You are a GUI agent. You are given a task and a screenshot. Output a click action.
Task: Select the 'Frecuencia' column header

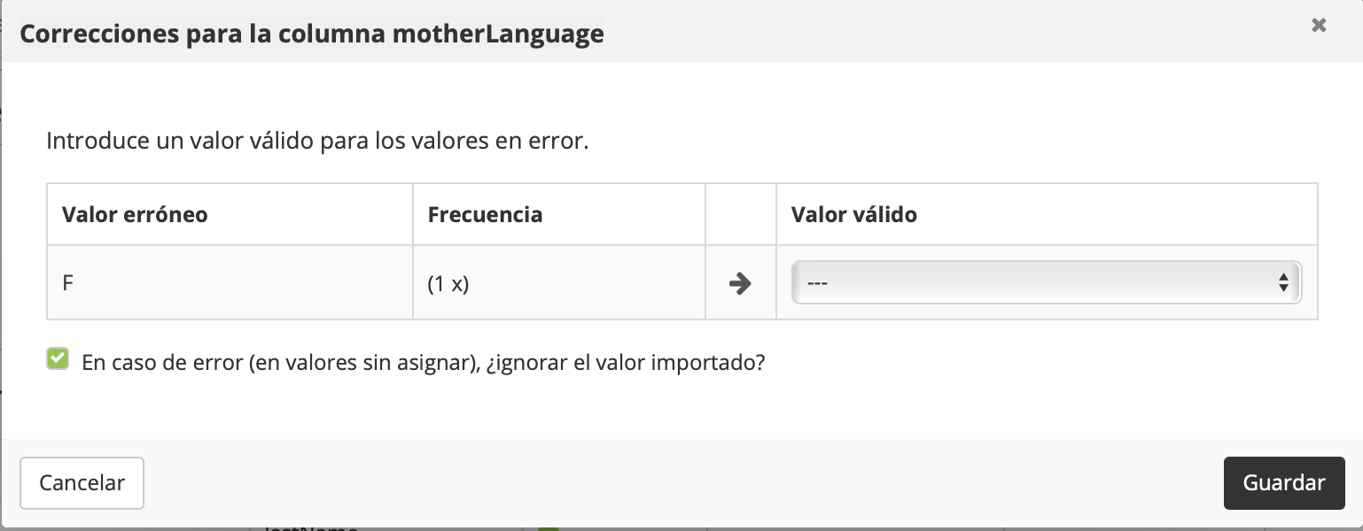(485, 215)
